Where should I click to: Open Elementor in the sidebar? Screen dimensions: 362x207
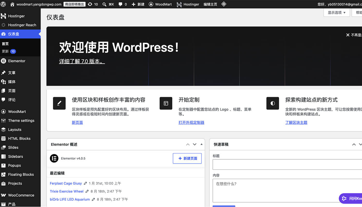click(20, 61)
